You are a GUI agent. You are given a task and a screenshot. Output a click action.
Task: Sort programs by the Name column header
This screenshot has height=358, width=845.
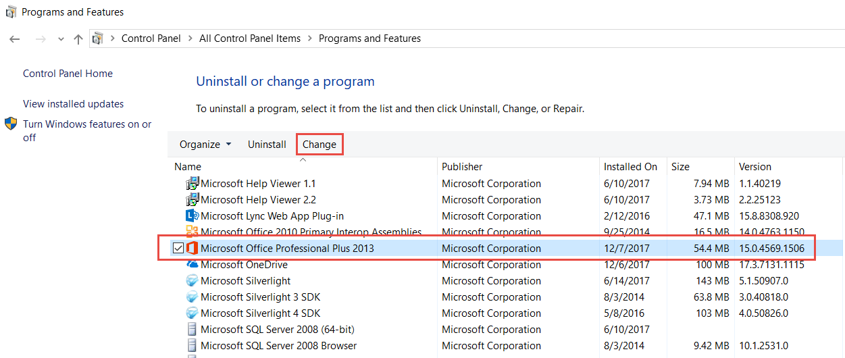(188, 167)
